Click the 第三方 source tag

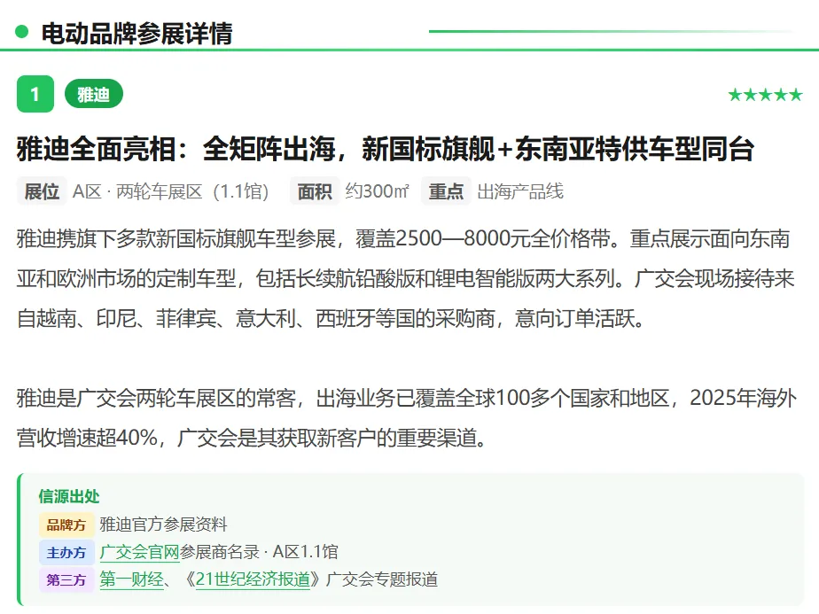(x=66, y=580)
